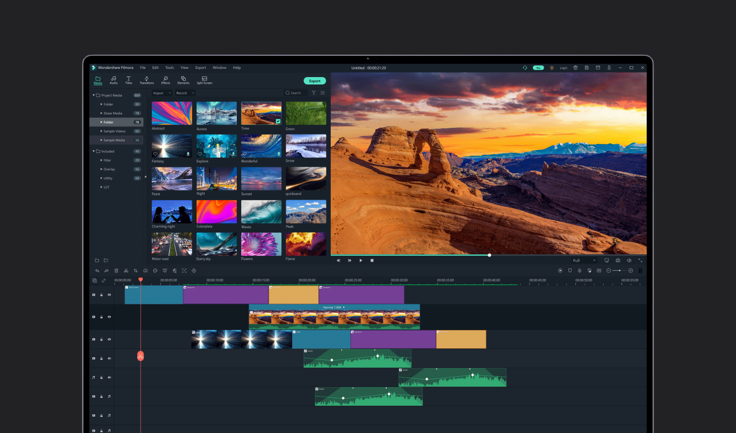
Task: Open the speed adjustment tool
Action: [x=145, y=271]
